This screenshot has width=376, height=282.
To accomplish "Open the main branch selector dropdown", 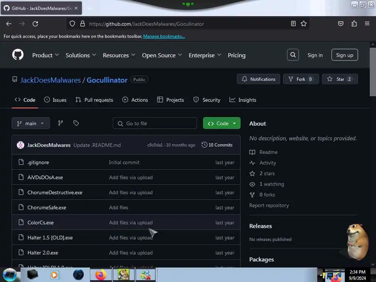I will [31, 123].
